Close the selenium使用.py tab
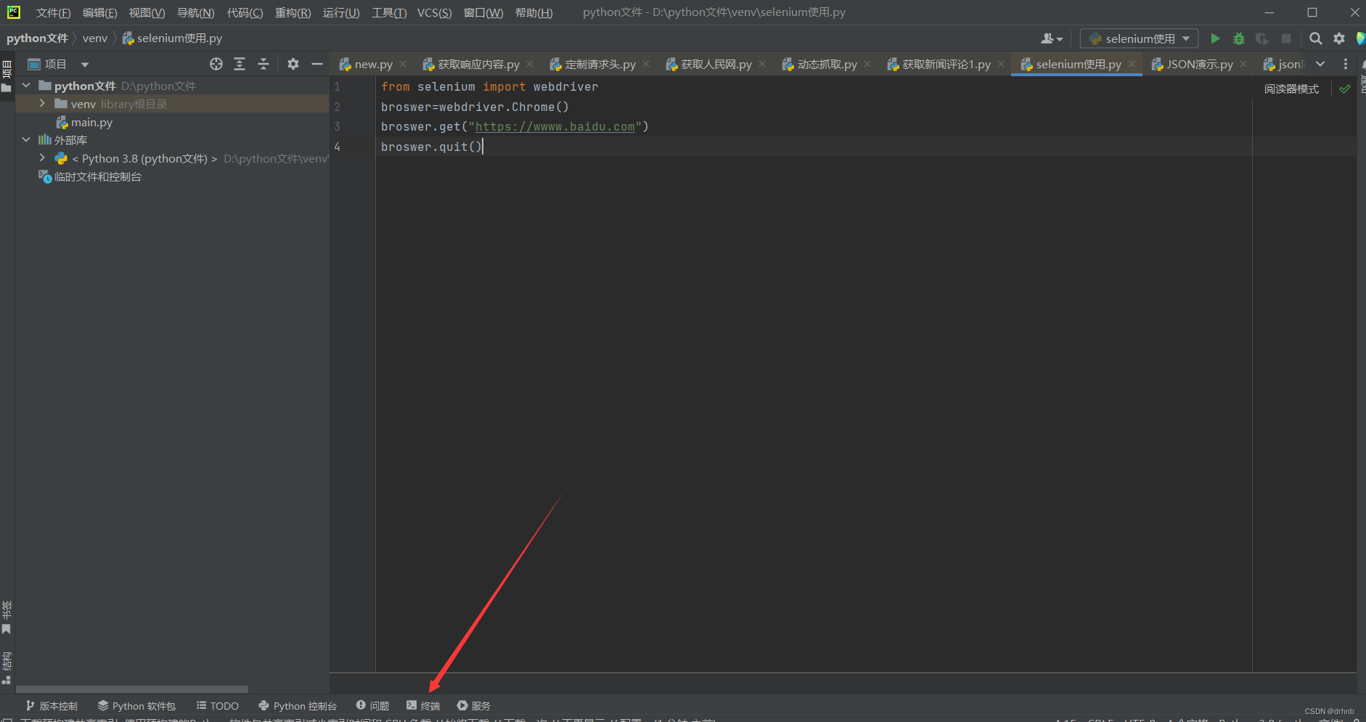 (x=1132, y=64)
